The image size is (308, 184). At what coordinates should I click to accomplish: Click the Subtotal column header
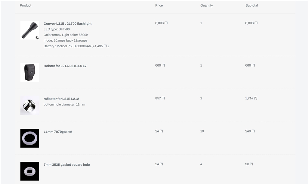coord(251,5)
